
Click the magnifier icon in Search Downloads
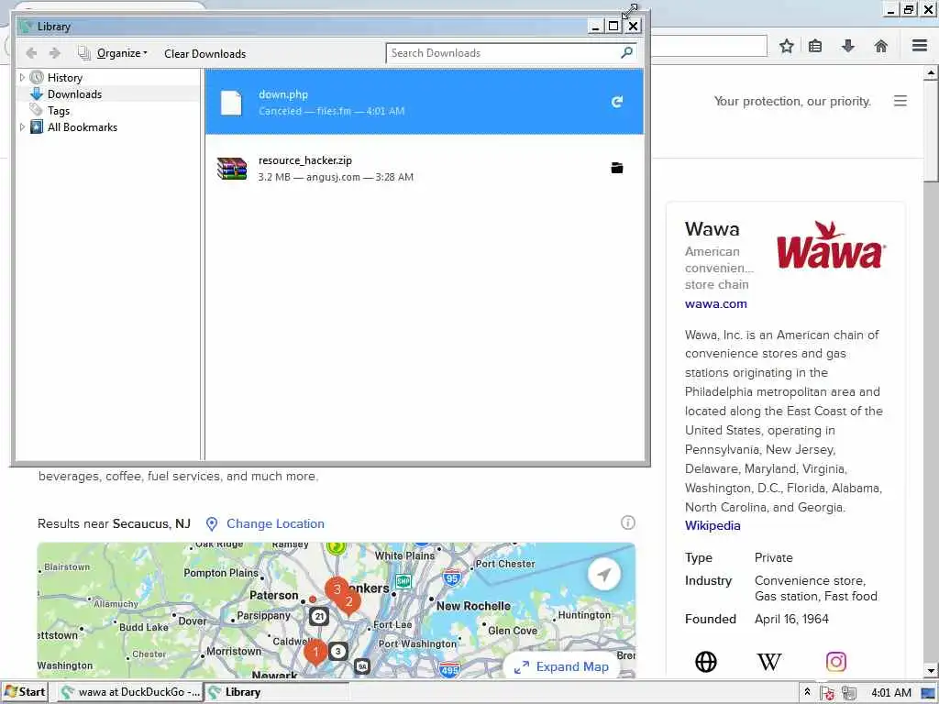[626, 52]
